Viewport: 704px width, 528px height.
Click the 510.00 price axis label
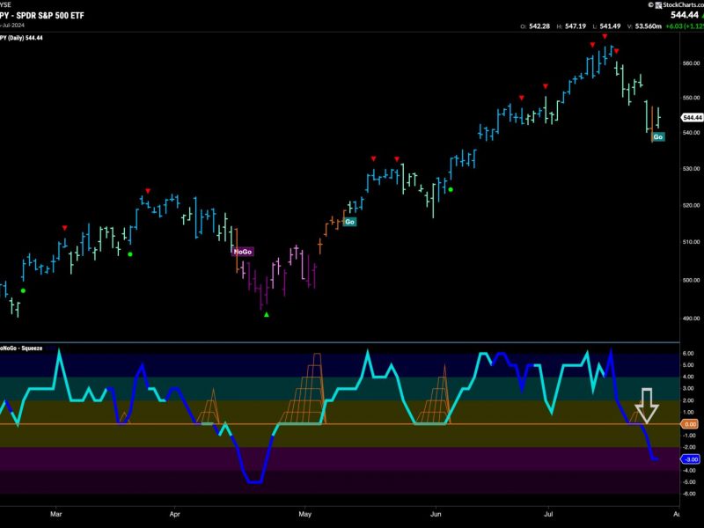pos(691,242)
